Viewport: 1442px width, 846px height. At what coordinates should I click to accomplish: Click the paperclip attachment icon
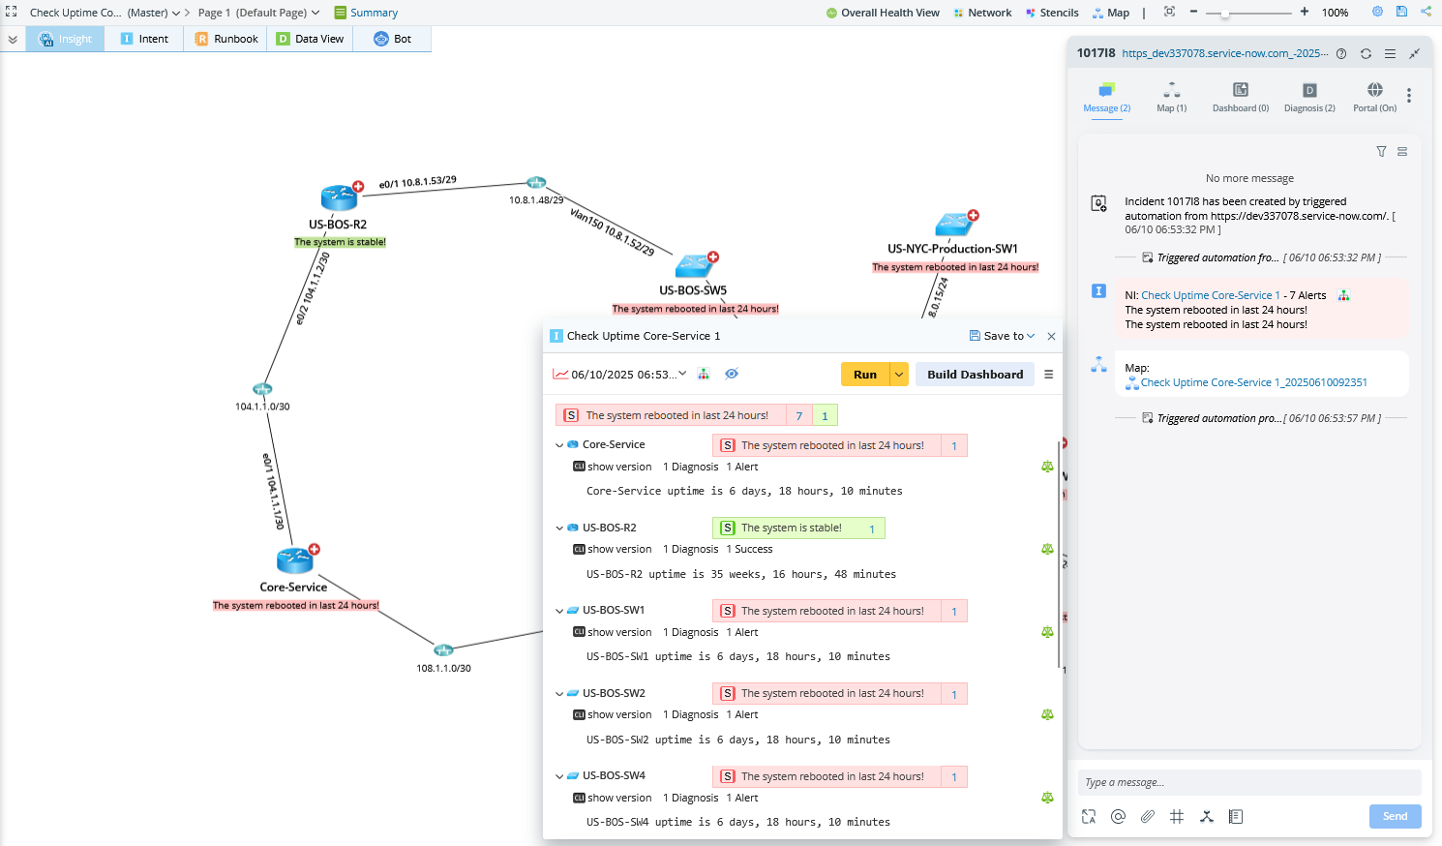1148,816
